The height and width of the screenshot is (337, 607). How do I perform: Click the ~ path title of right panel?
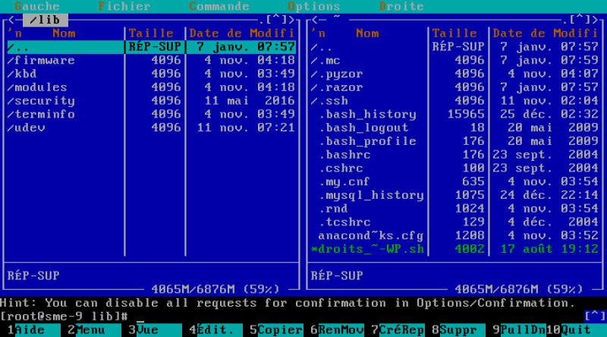(x=337, y=17)
